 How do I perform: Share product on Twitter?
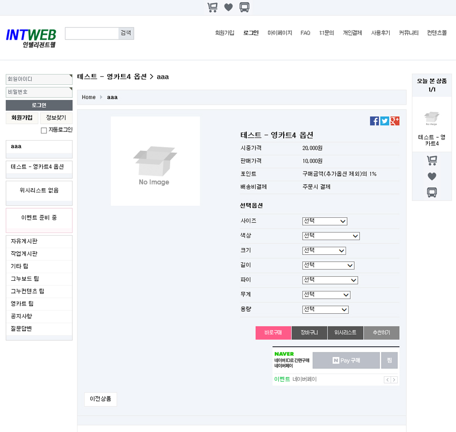(x=385, y=121)
